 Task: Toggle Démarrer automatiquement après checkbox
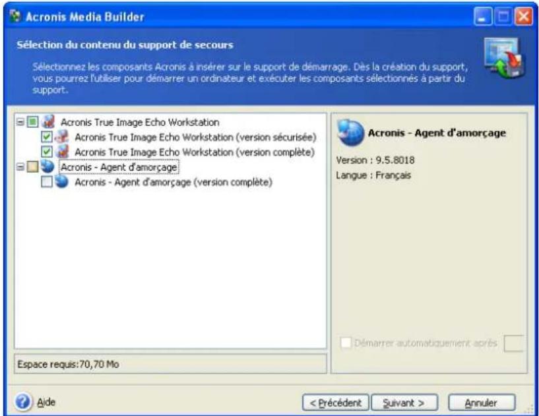(x=346, y=342)
